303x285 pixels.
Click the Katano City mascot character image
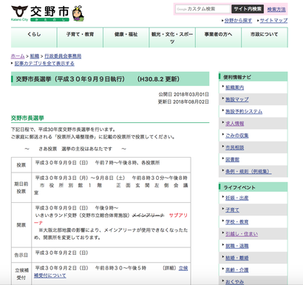coord(78,13)
